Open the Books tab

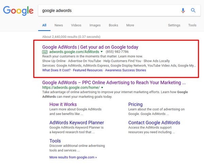click(x=114, y=25)
